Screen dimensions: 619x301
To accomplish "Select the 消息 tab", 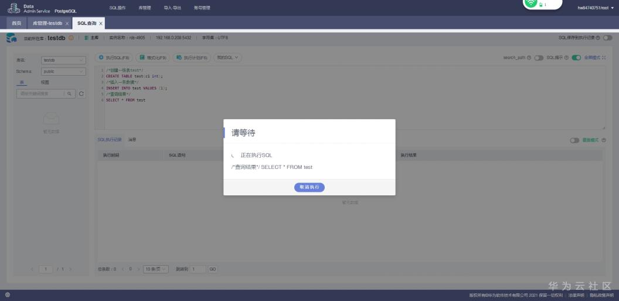I will pyautogui.click(x=132, y=140).
